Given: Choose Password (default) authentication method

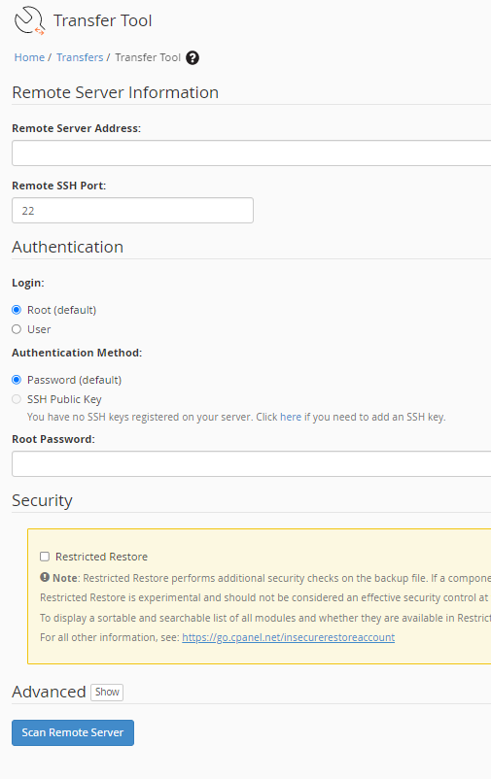Looking at the screenshot, I should (17, 380).
